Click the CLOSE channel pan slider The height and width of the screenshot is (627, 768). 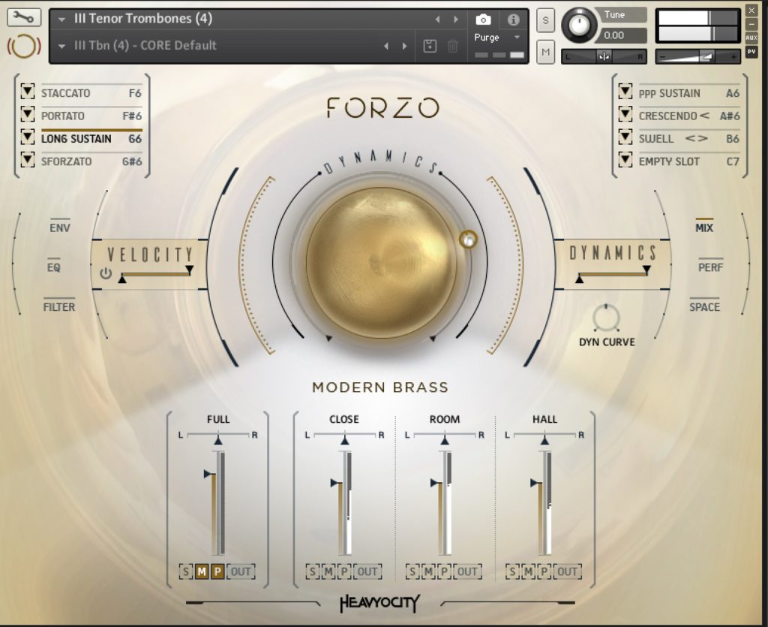(x=344, y=437)
